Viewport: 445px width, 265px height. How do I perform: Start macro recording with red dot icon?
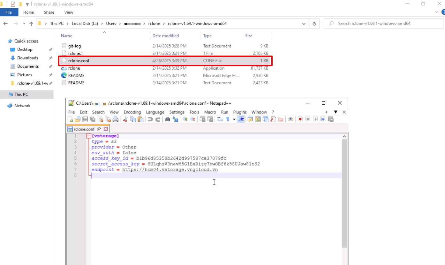(300, 119)
